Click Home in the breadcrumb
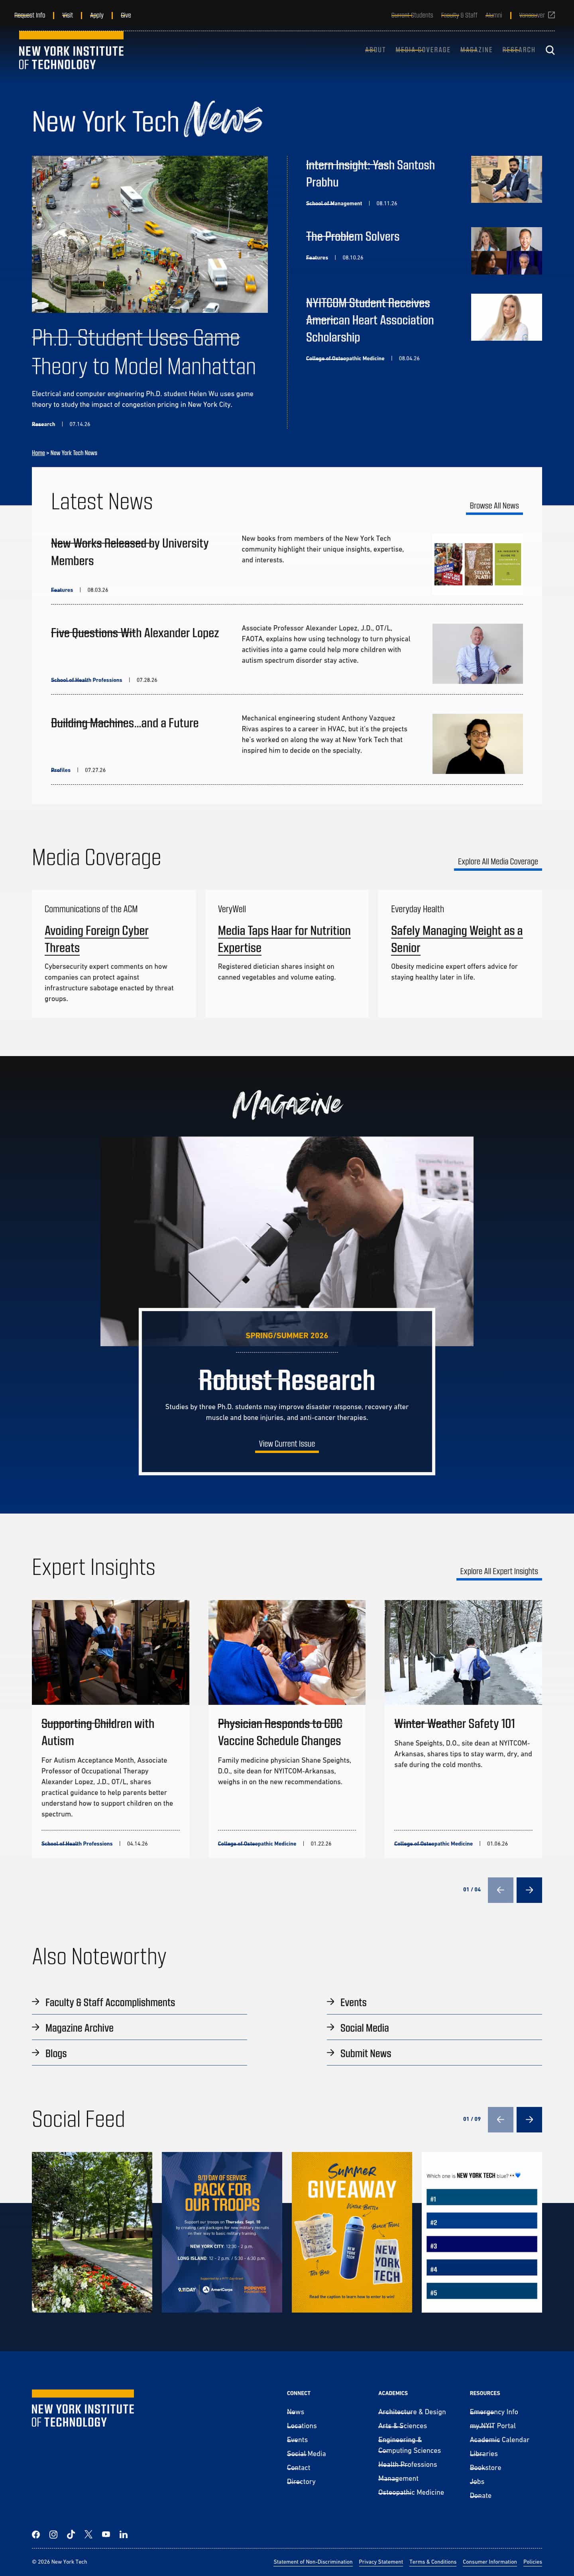574x2576 pixels. click(38, 453)
